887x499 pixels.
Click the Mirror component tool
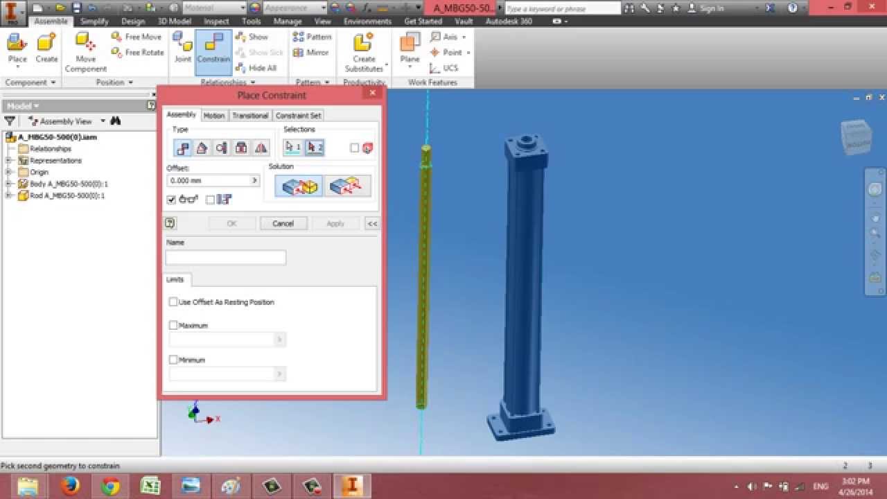coord(311,53)
